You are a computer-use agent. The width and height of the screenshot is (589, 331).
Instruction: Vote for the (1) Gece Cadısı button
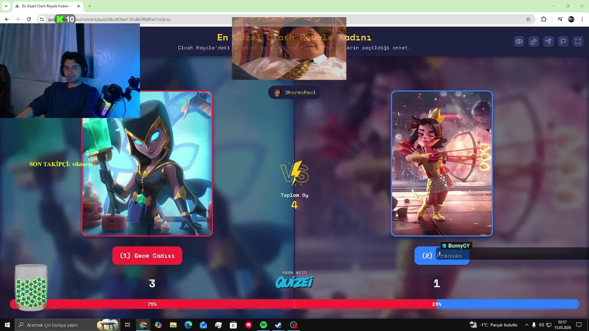tap(147, 256)
